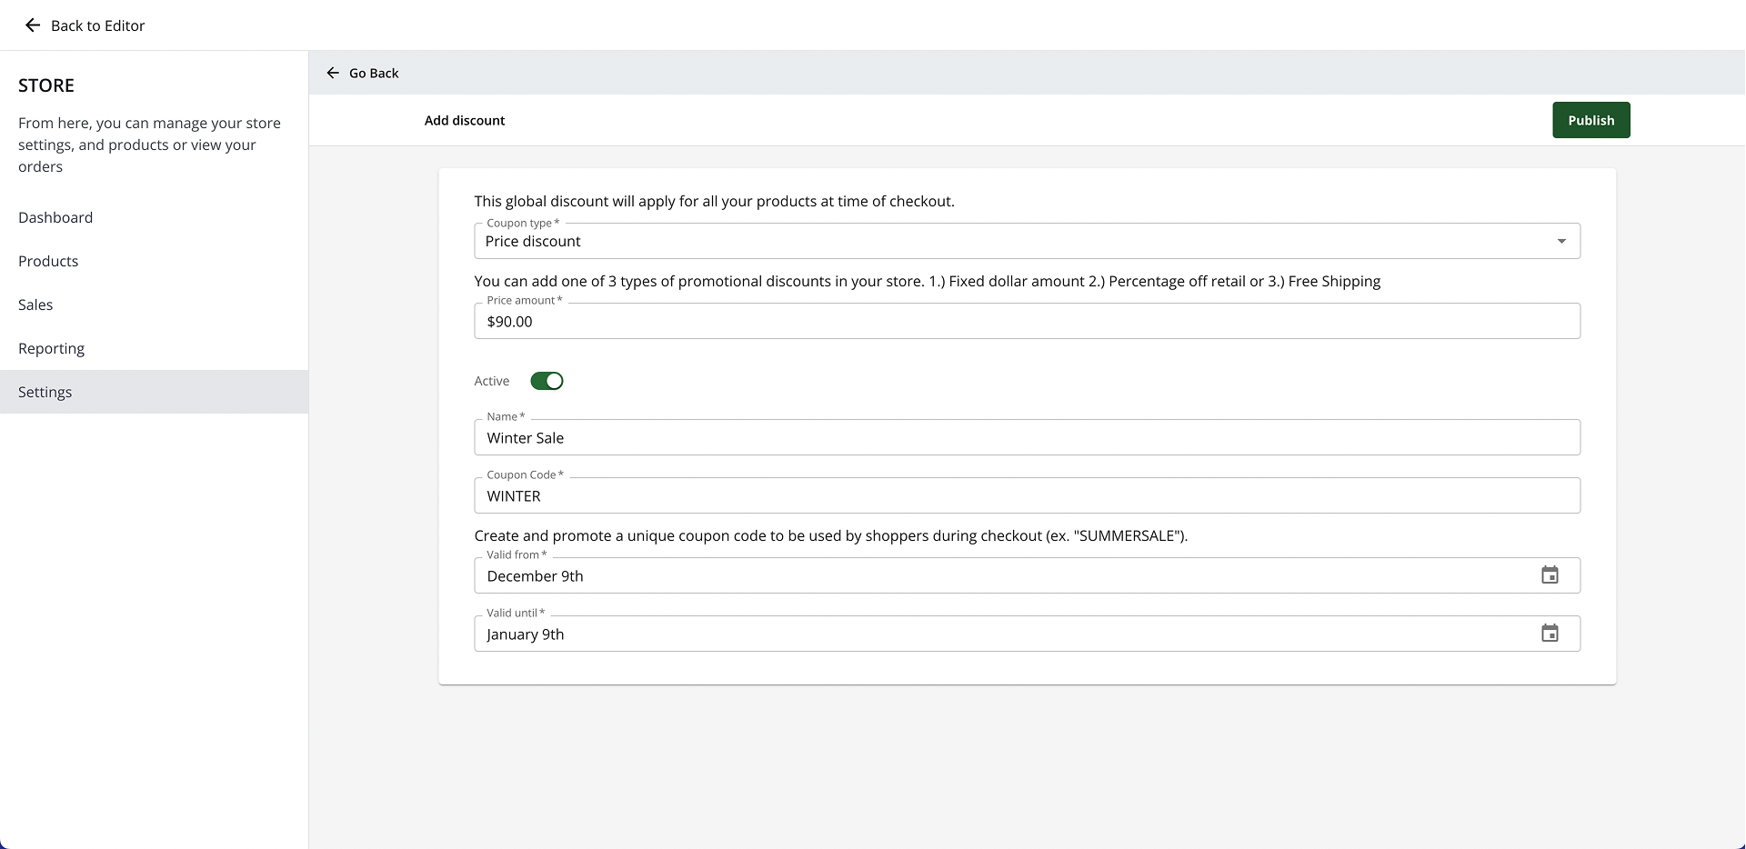1746x849 pixels.
Task: Click the Back to Editor link
Action: [x=97, y=25]
